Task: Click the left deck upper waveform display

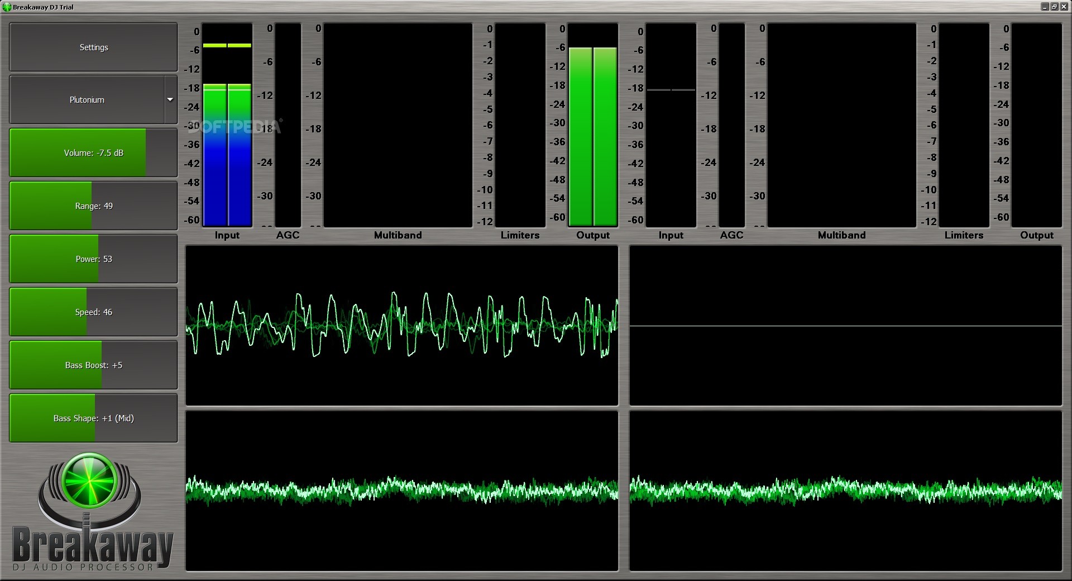Action: click(401, 325)
